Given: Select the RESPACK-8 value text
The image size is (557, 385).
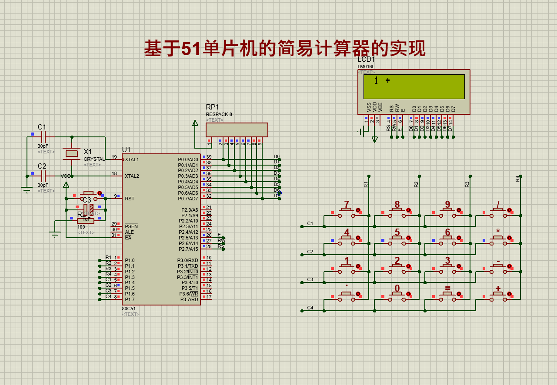Looking at the screenshot, I should coord(219,114).
